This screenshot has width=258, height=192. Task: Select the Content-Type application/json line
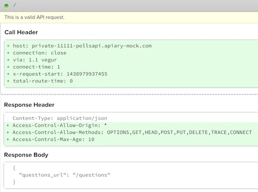pos(60,118)
